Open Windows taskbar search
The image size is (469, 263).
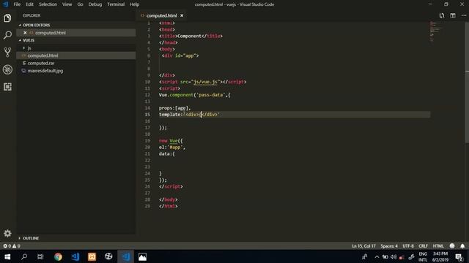[x=24, y=256]
